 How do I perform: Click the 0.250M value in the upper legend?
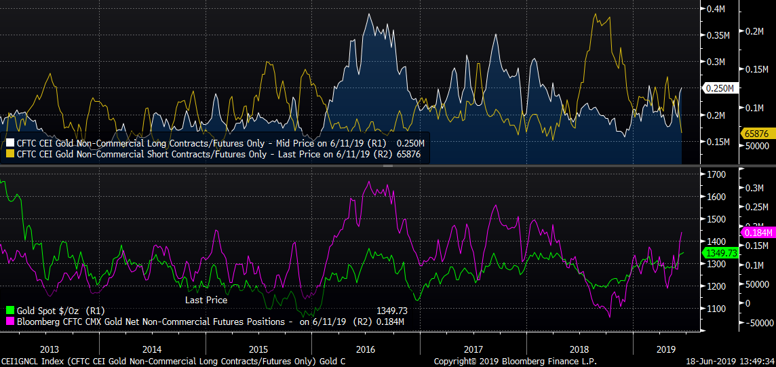[x=412, y=142]
